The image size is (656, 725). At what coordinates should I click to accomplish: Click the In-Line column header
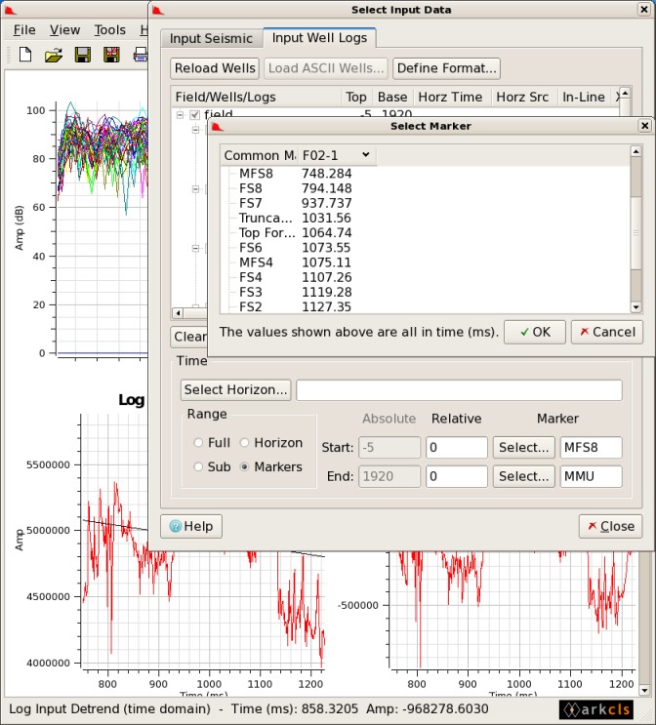[x=584, y=97]
